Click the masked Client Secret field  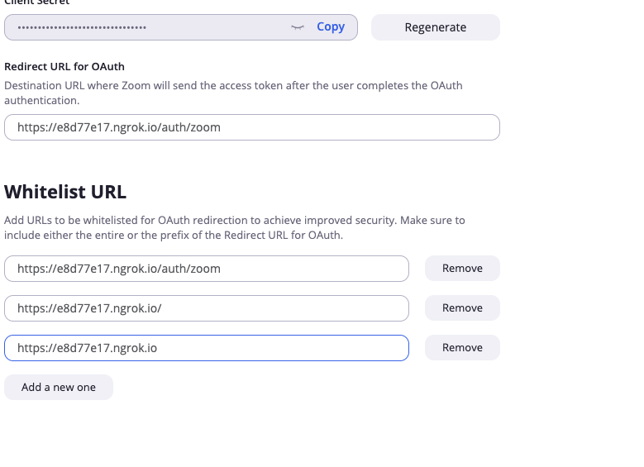coord(207,27)
